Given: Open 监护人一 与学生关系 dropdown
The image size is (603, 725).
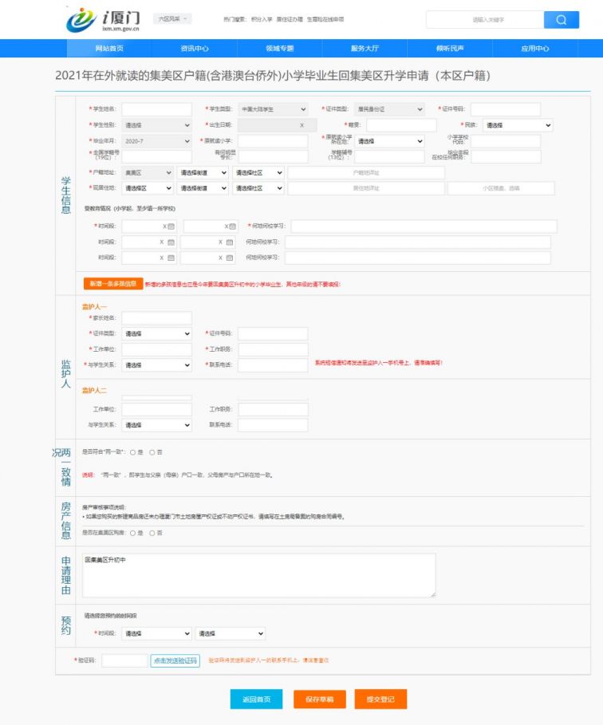Looking at the screenshot, I should (x=157, y=365).
